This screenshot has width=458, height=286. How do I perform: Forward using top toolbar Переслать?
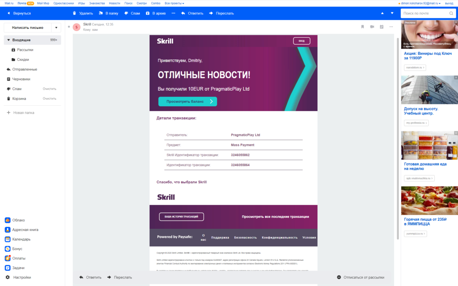(221, 13)
